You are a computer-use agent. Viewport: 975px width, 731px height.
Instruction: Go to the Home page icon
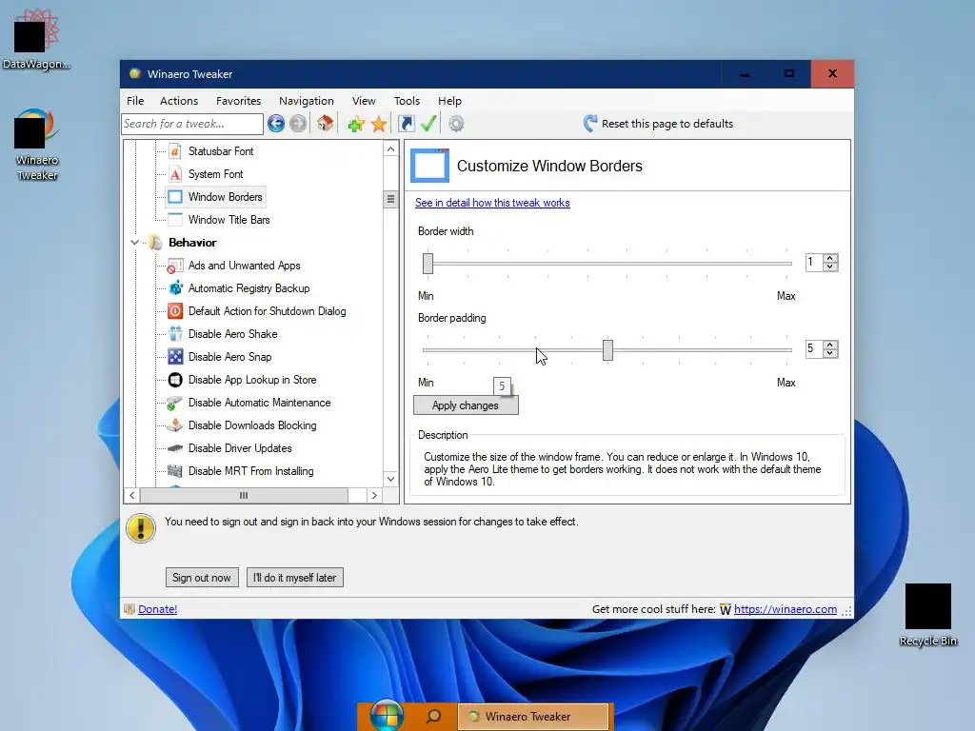pyautogui.click(x=326, y=123)
